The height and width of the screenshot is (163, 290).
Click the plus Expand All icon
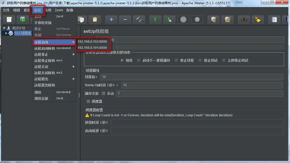(x=111, y=19)
